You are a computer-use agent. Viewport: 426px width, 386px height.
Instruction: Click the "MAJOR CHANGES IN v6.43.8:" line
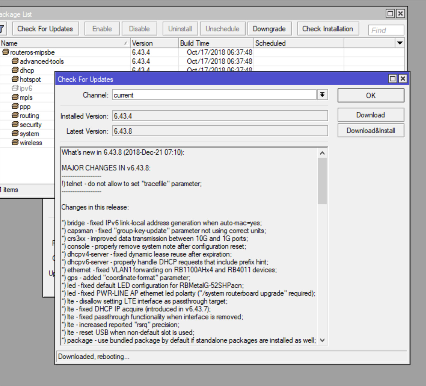tap(106, 168)
